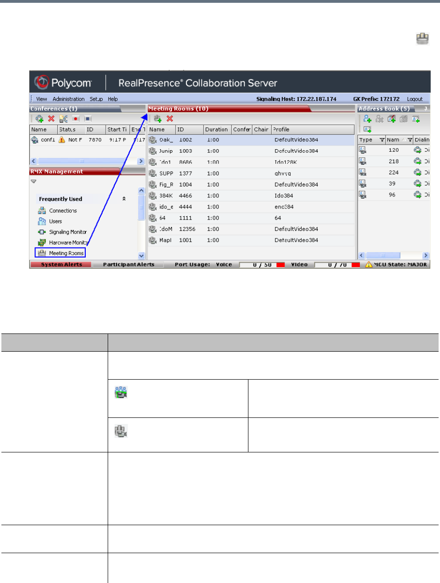
Task: Click Address Book scrollbar right arrow
Action: [x=426, y=255]
